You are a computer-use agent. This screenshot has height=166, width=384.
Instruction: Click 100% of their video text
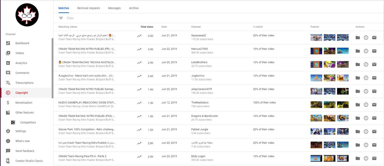pos(264,102)
